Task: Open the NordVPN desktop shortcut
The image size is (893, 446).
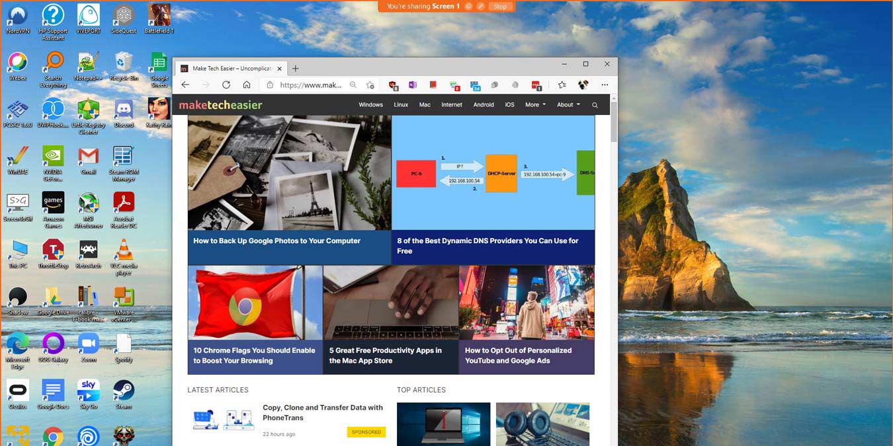Action: [x=18, y=17]
